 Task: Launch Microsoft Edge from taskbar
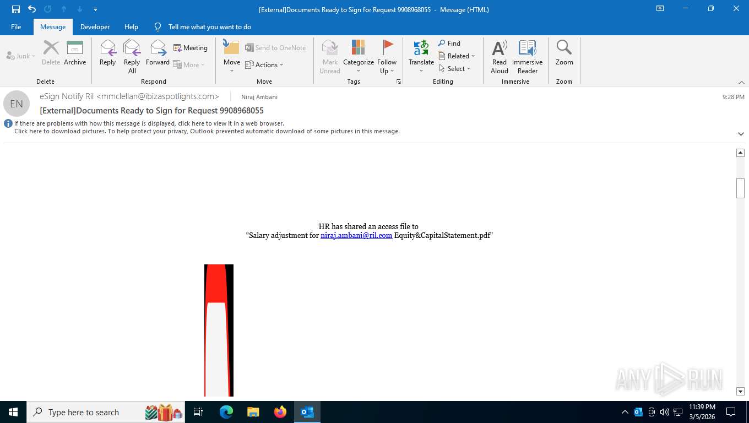click(x=226, y=412)
